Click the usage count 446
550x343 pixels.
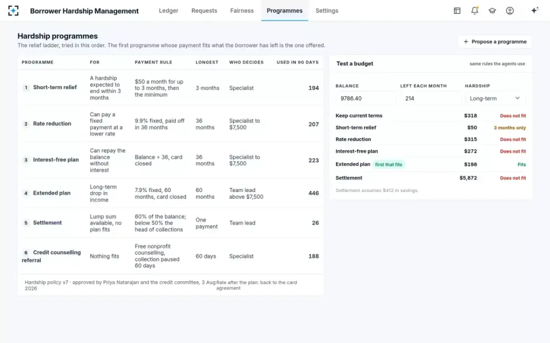coord(313,193)
